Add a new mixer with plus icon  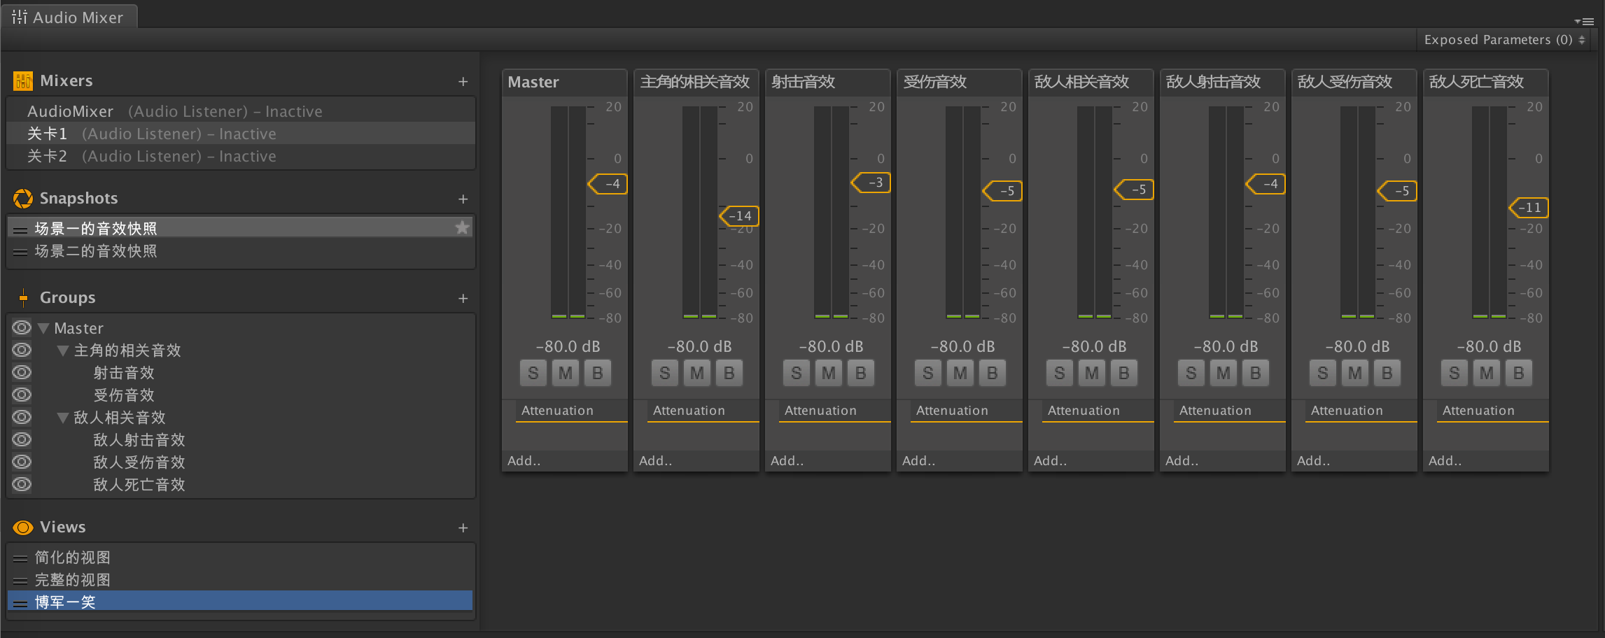(463, 82)
